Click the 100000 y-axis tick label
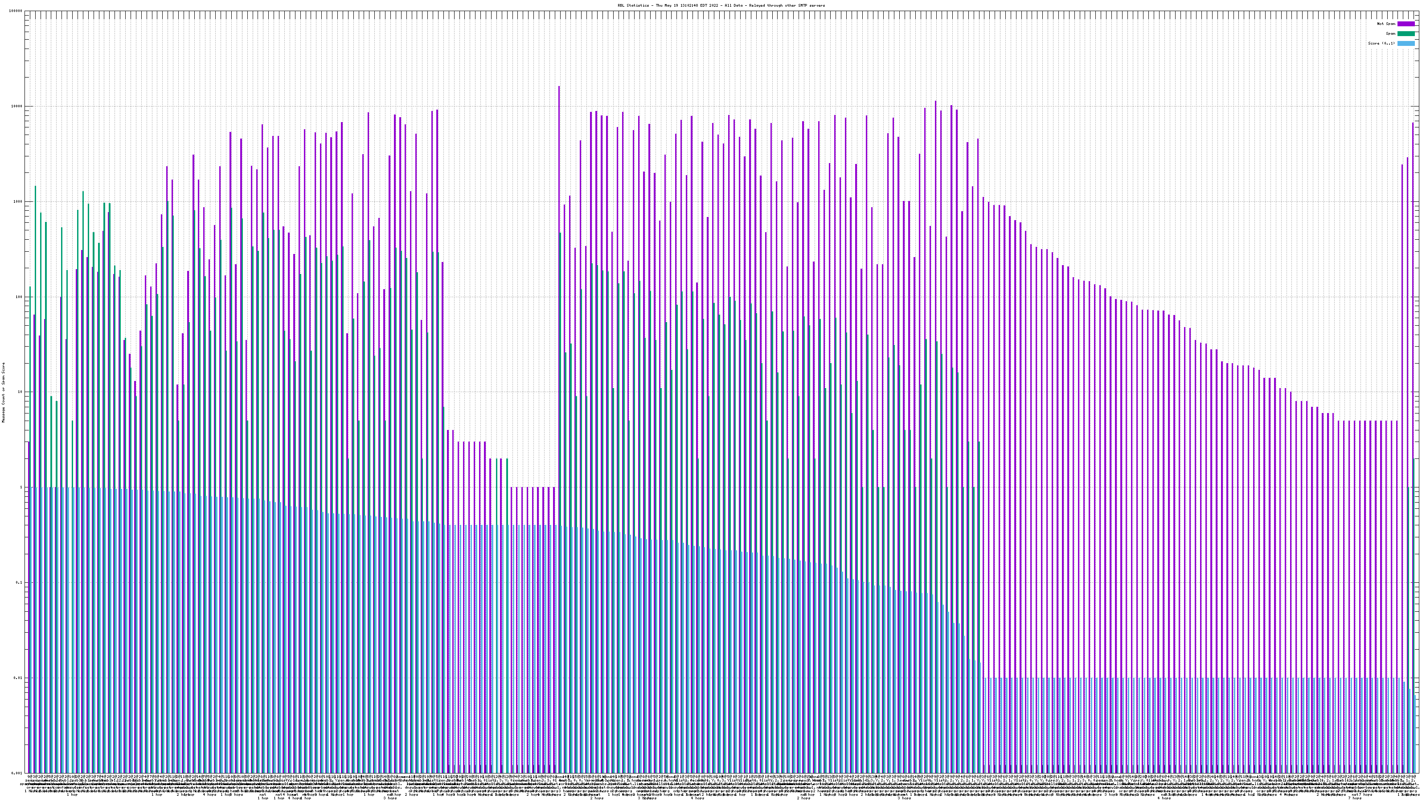Screen dimensions: 1426x802 (16, 11)
